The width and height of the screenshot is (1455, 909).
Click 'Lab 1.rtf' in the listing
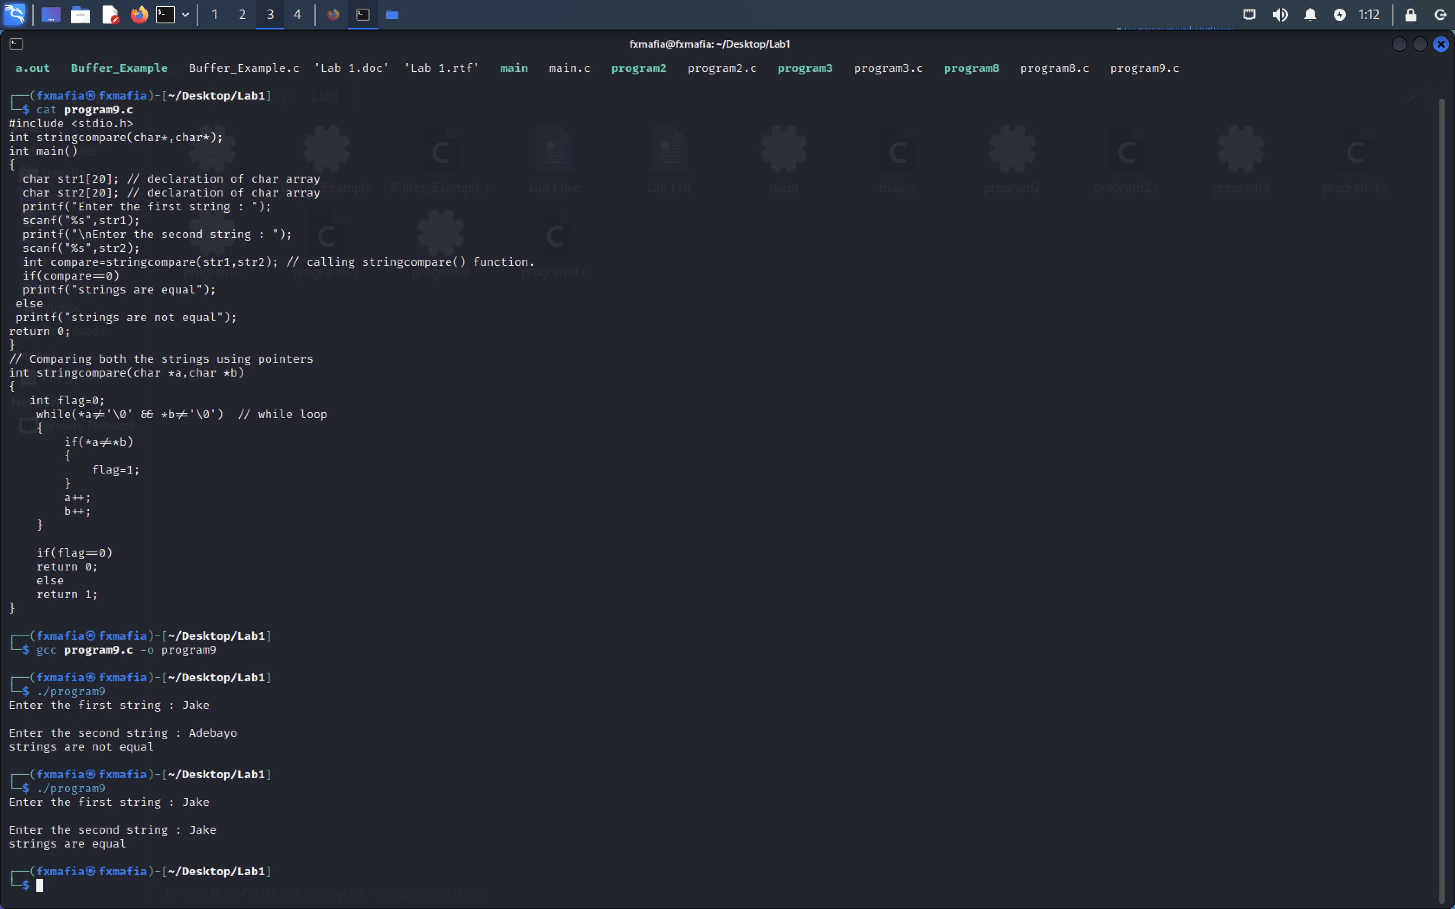pos(442,68)
